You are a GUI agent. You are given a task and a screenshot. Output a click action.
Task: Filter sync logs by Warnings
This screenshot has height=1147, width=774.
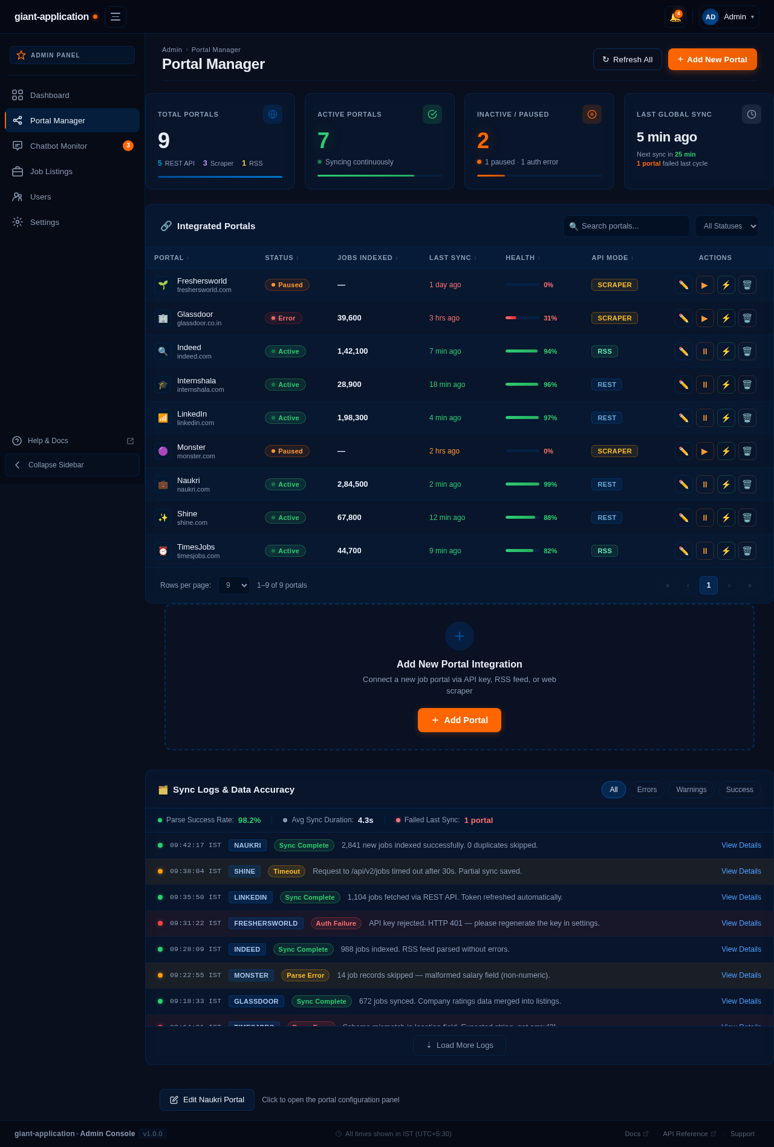[x=691, y=790]
